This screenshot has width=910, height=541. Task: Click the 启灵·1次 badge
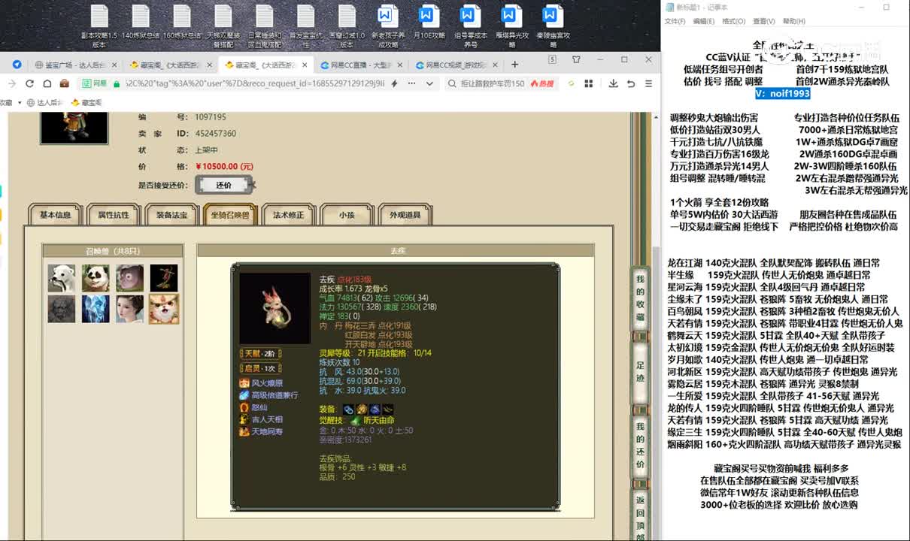261,368
